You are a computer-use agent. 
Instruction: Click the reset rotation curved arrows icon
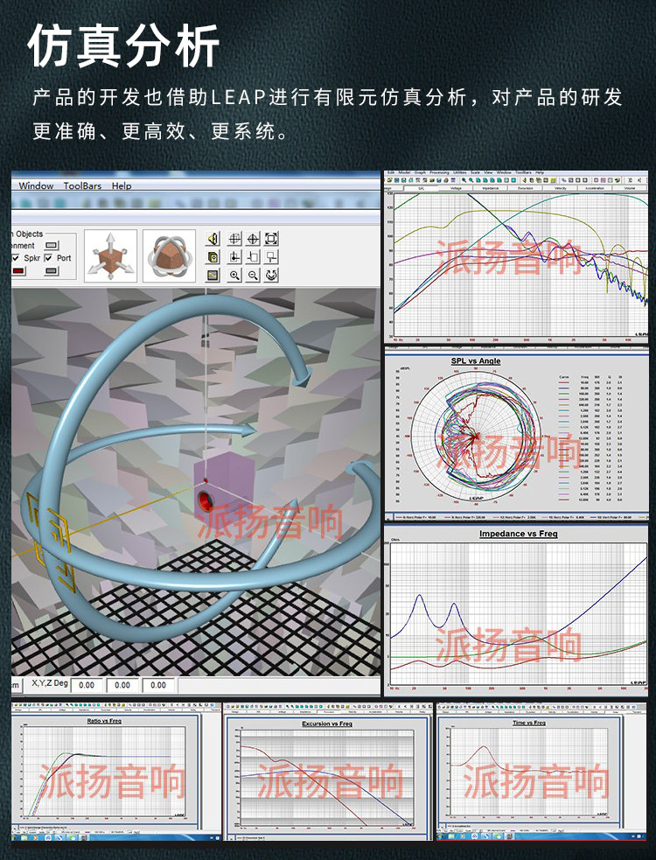271,275
